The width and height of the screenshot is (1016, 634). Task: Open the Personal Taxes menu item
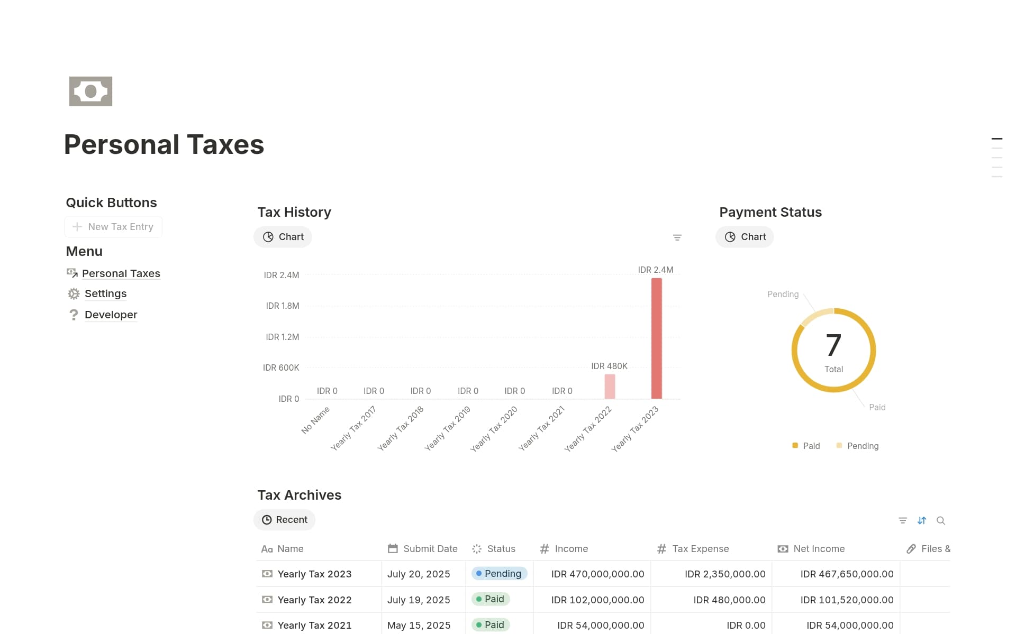tap(121, 273)
